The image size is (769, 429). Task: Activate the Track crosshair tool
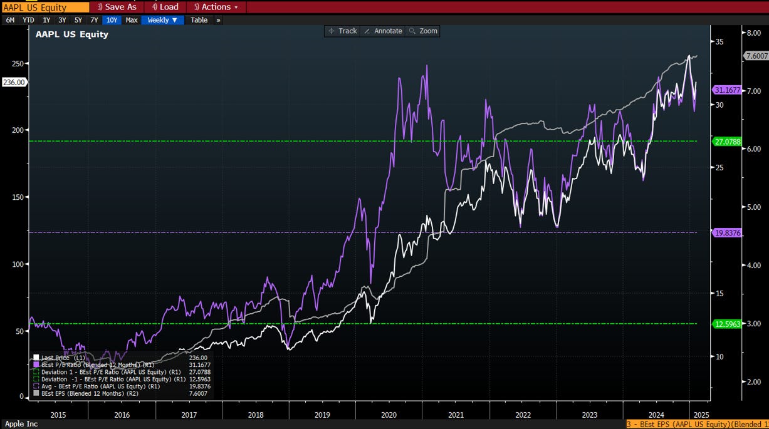click(342, 31)
